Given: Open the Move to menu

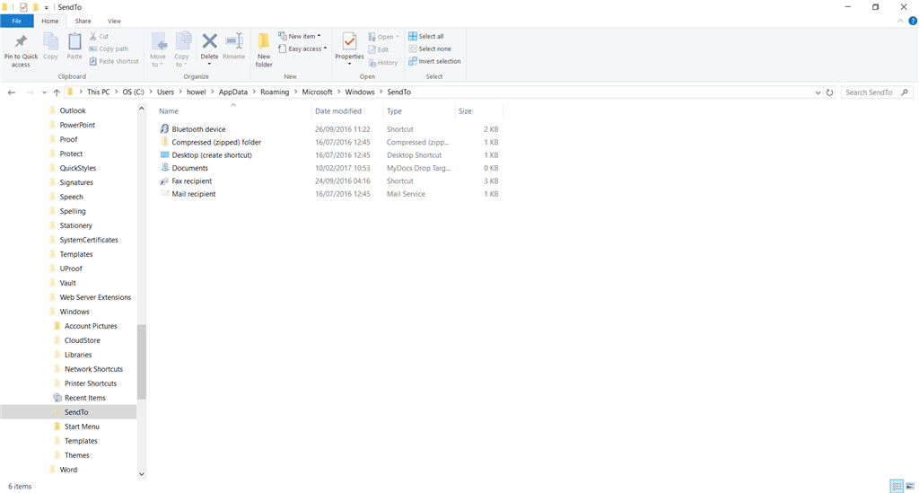Looking at the screenshot, I should pyautogui.click(x=158, y=50).
